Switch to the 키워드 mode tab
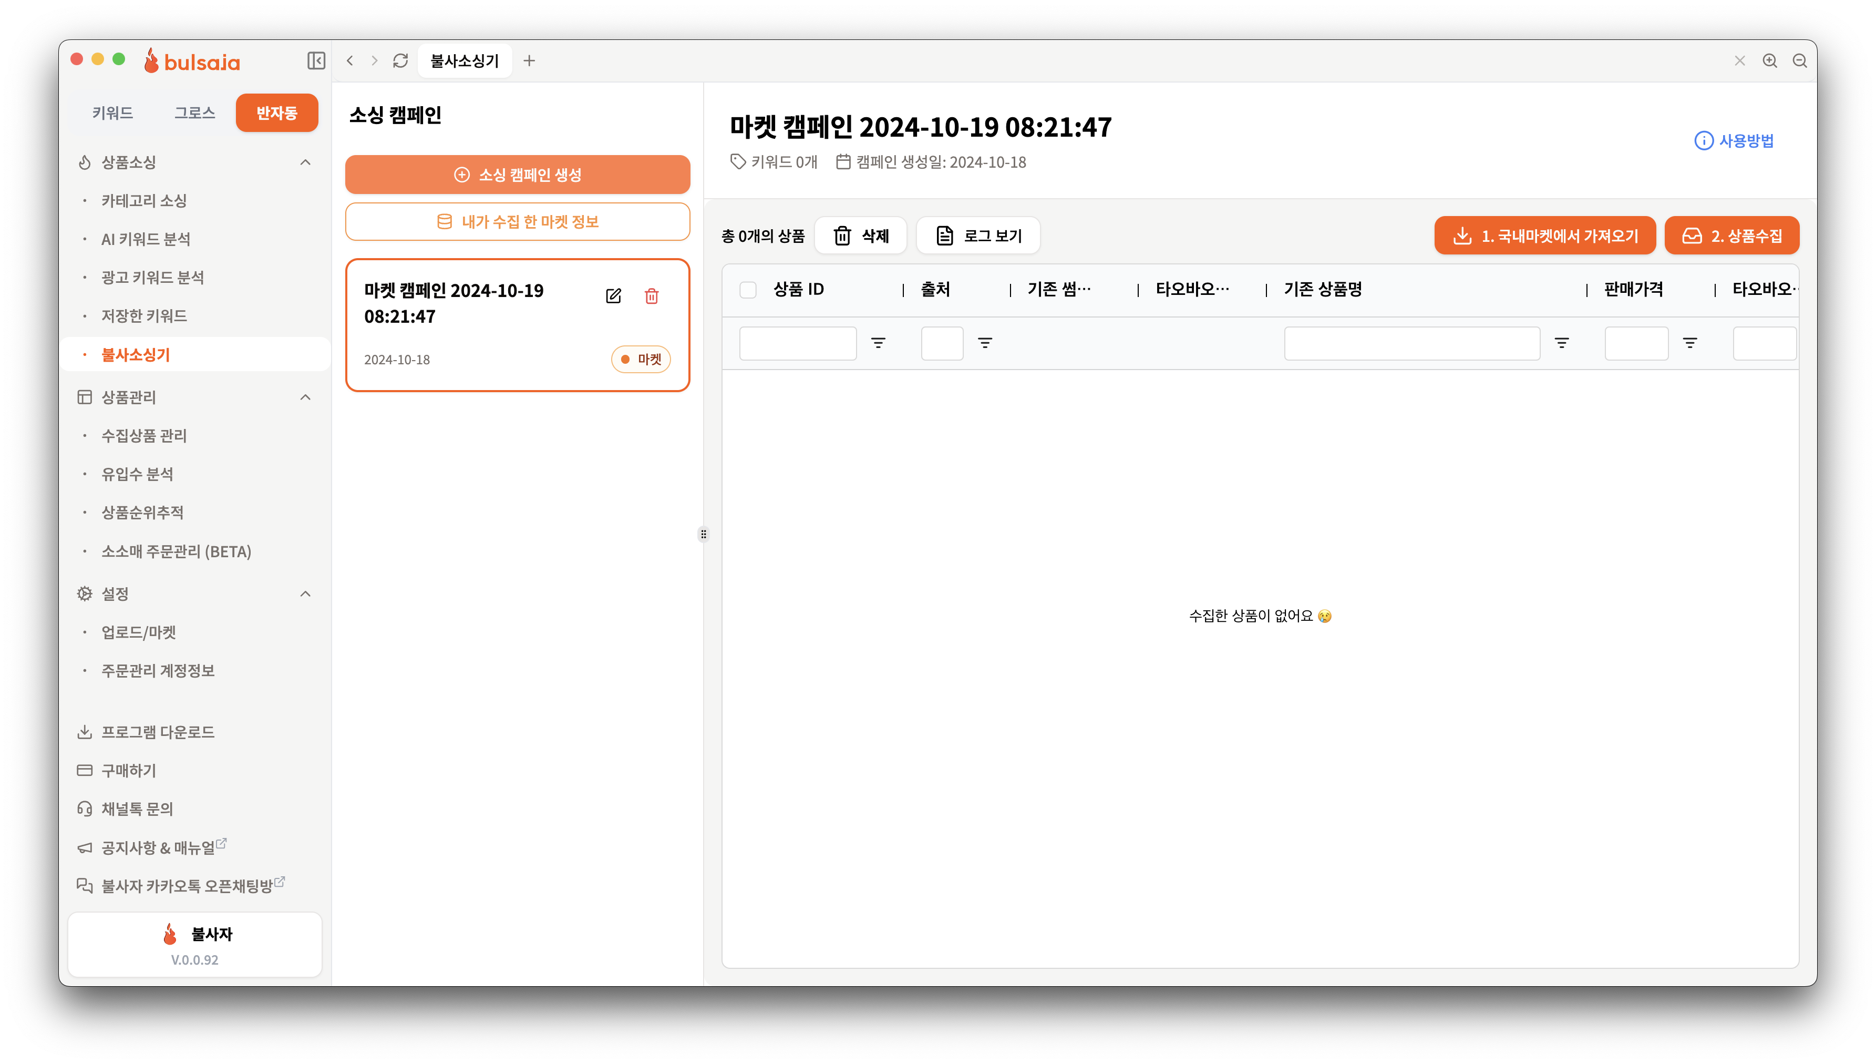Screen dimensions: 1876x1064 [x=112, y=113]
